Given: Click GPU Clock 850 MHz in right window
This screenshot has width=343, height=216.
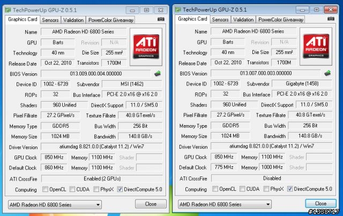Looking at the screenshot, I should (224, 157).
